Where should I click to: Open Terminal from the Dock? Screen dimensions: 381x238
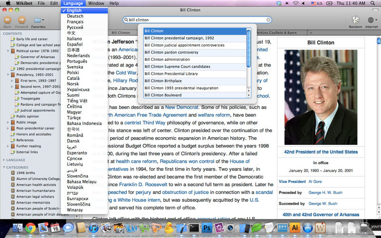tap(194, 228)
